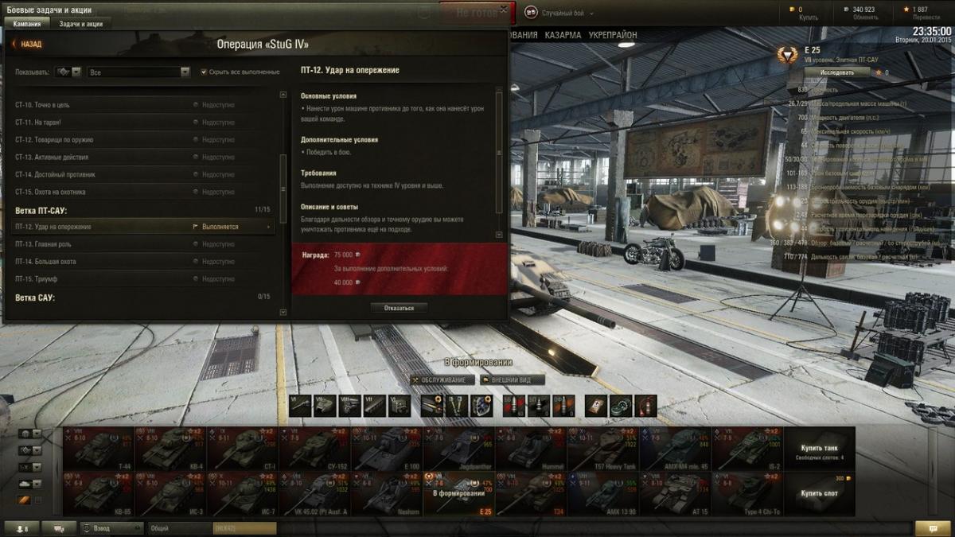
Task: Go back with the НАЗАД button
Action: (x=26, y=45)
